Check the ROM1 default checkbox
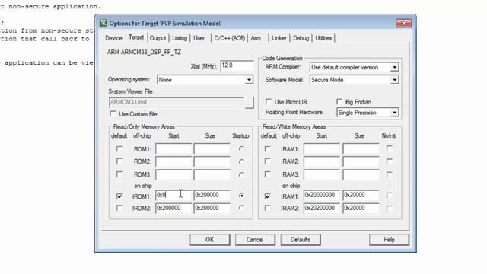This screenshot has width=487, height=274. pyautogui.click(x=119, y=149)
